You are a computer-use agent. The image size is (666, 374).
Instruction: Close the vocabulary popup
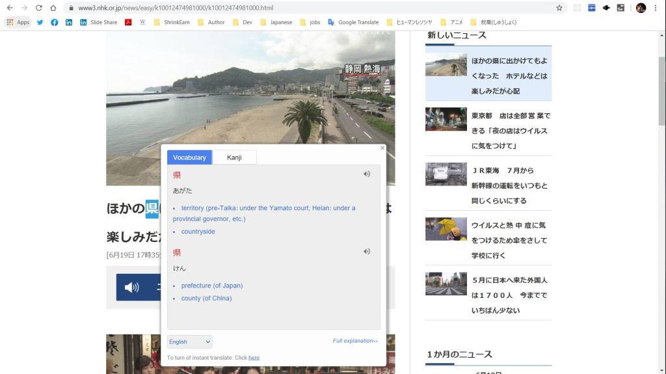pyautogui.click(x=382, y=148)
